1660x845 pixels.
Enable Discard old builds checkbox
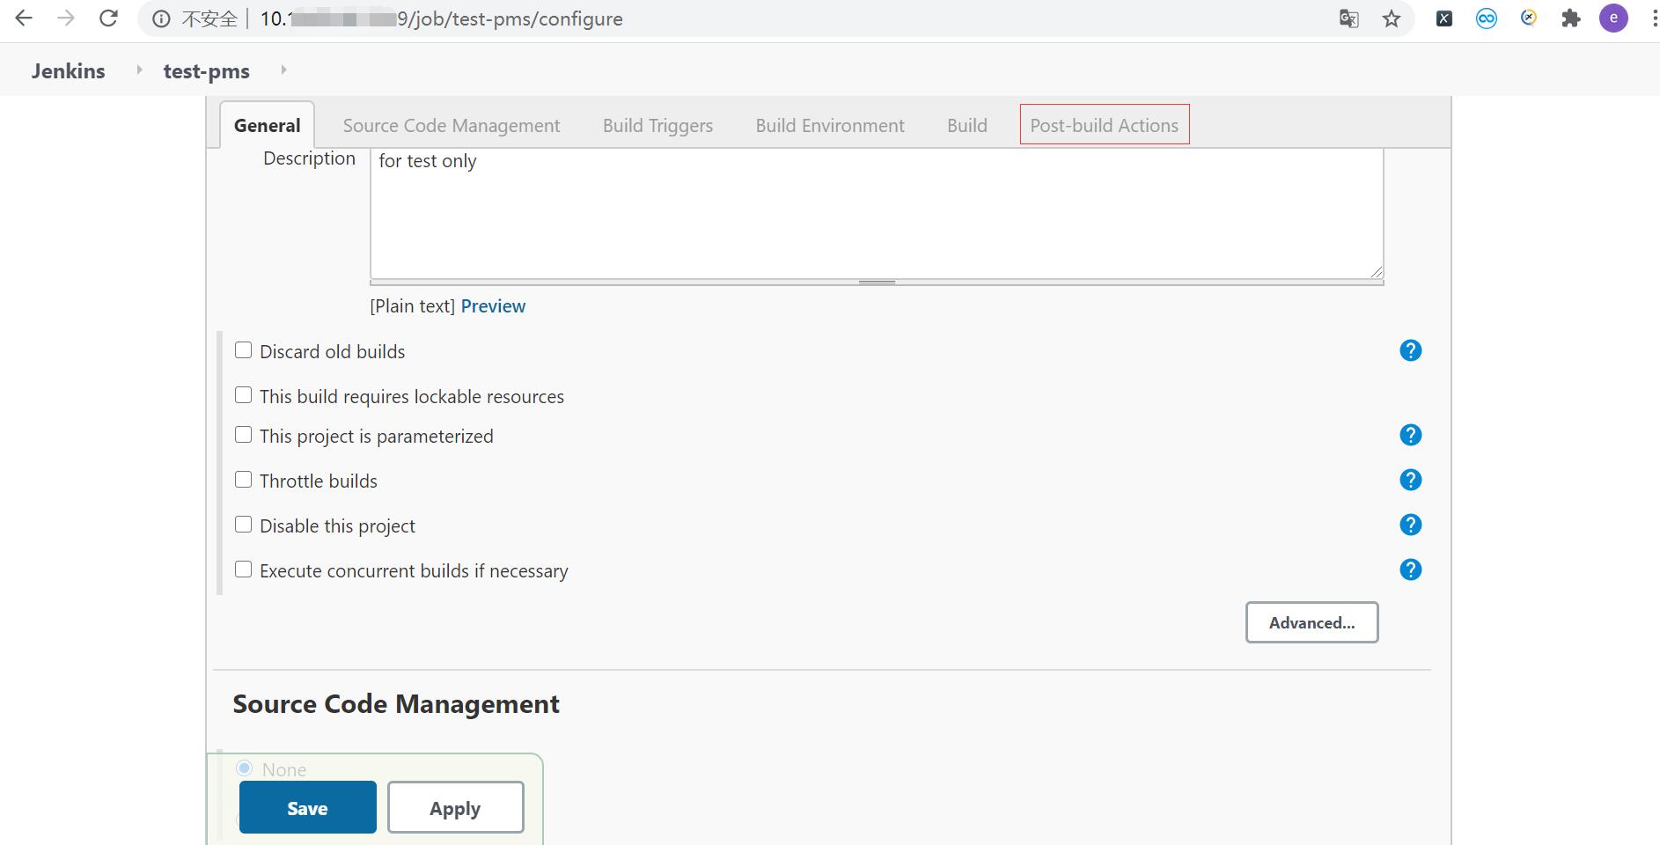point(244,350)
